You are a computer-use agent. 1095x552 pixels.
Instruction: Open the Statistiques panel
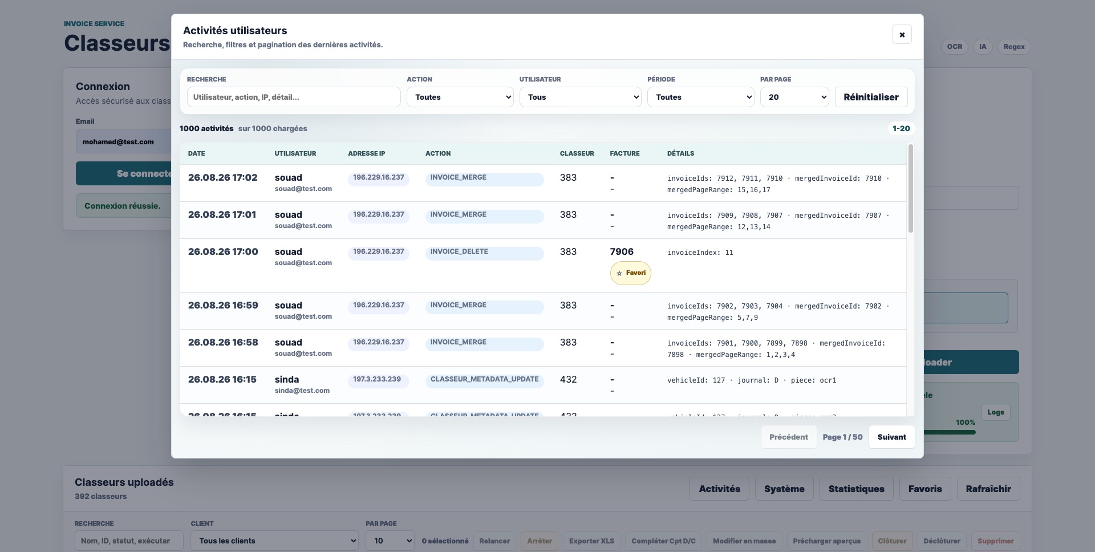coord(856,489)
